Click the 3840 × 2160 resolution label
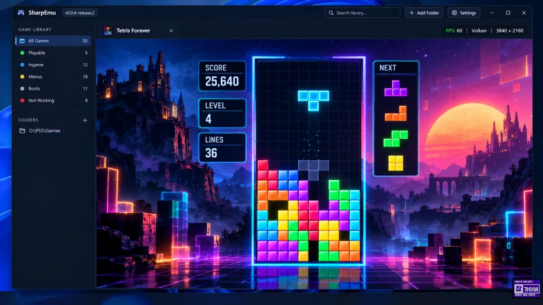The height and width of the screenshot is (305, 543). (510, 31)
